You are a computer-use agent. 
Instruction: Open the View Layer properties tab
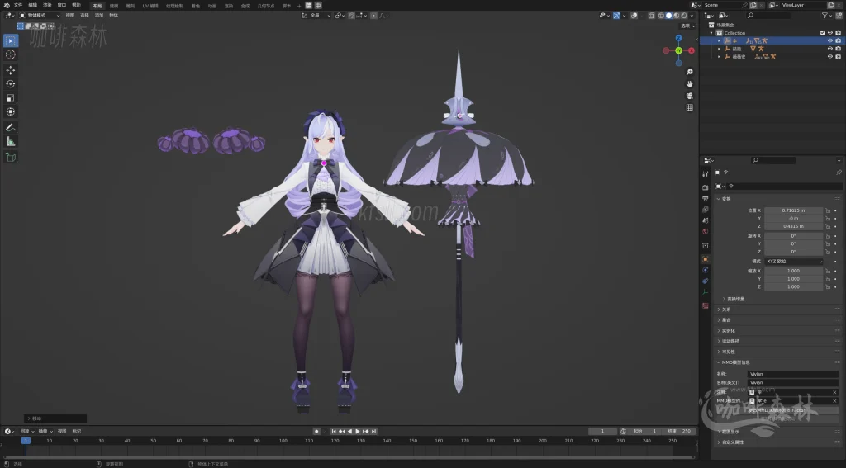[x=706, y=209]
